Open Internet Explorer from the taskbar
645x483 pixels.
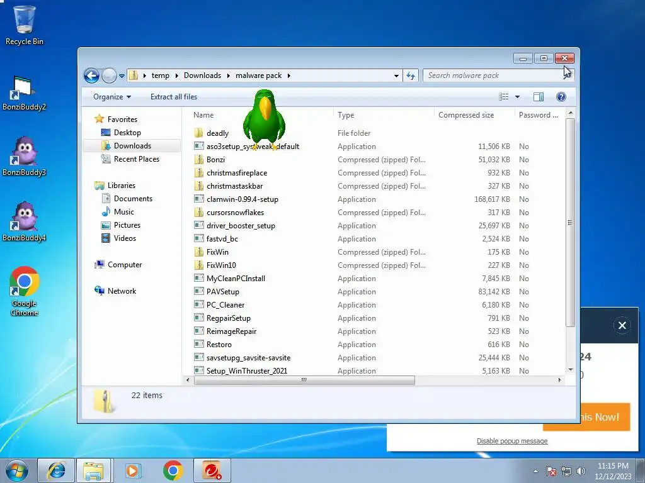pos(56,470)
